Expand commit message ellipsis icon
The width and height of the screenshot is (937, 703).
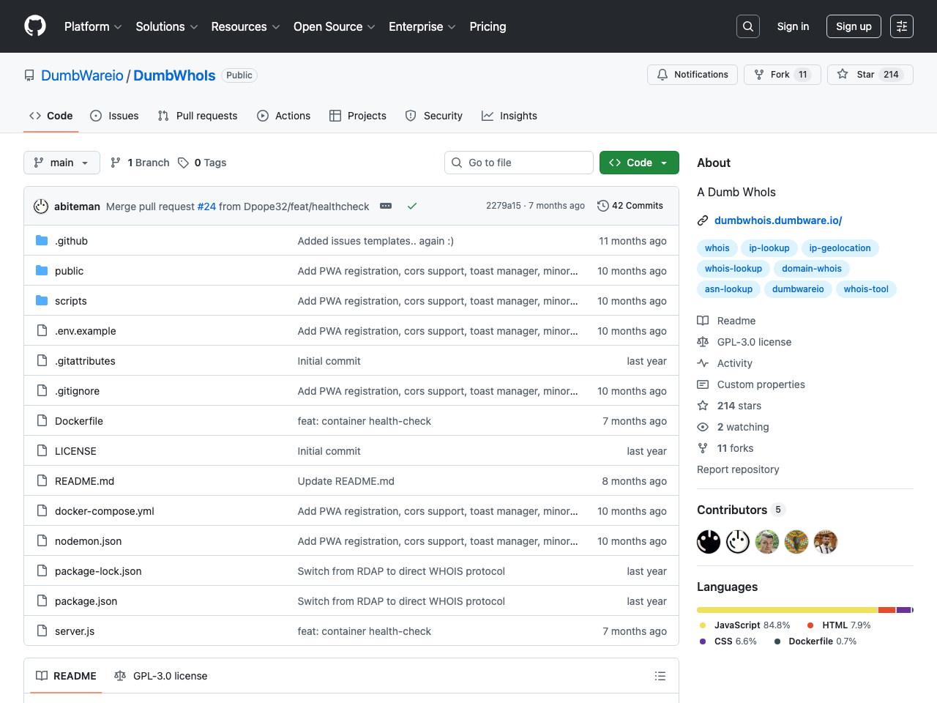[386, 207]
